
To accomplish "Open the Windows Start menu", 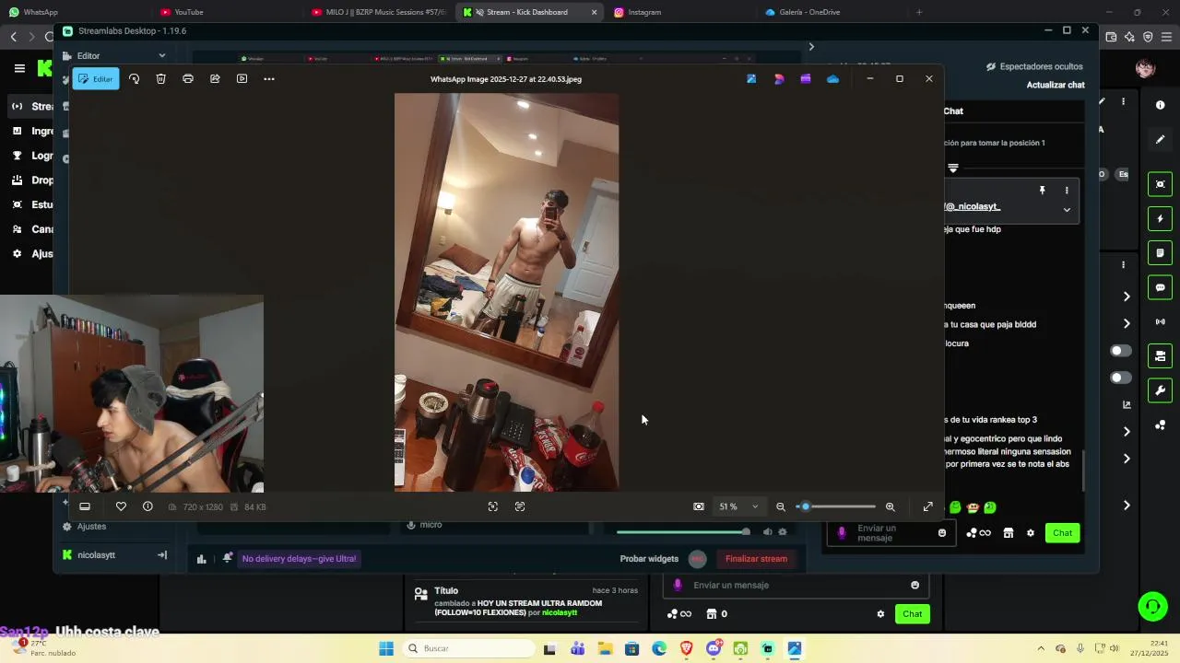I will 386,648.
